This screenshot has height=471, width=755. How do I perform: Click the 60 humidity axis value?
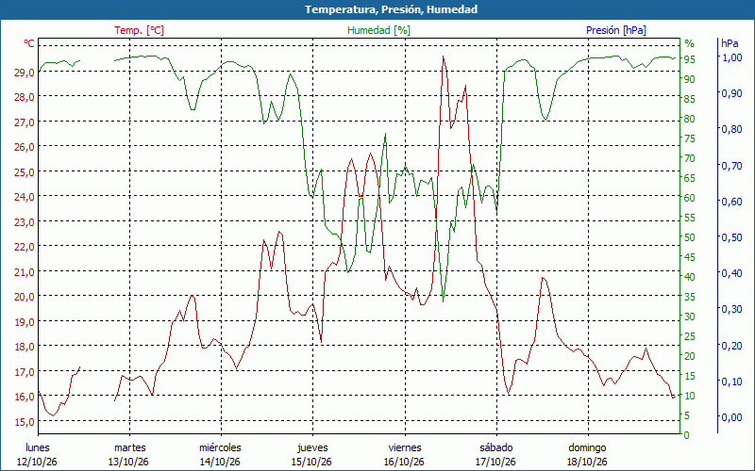(690, 198)
